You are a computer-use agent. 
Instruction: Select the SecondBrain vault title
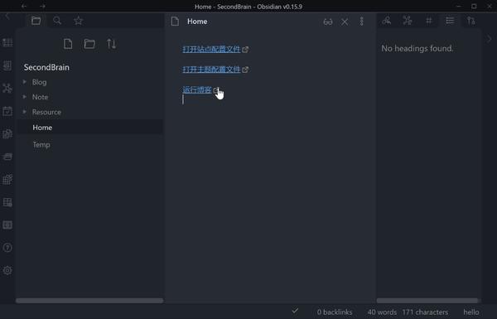pyautogui.click(x=46, y=67)
